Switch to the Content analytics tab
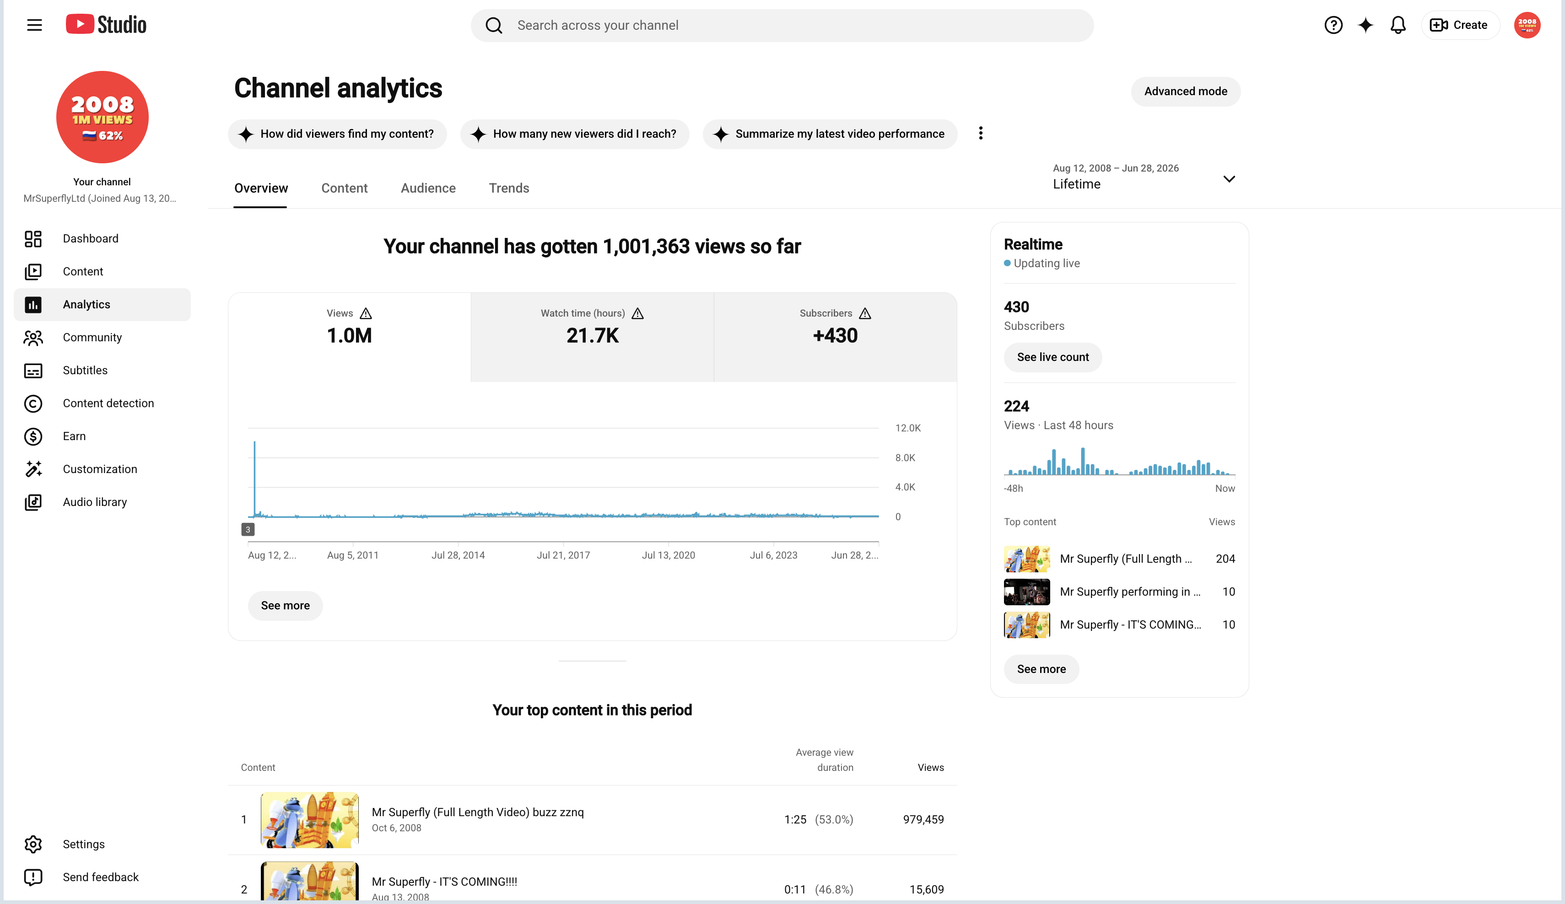 tap(344, 188)
